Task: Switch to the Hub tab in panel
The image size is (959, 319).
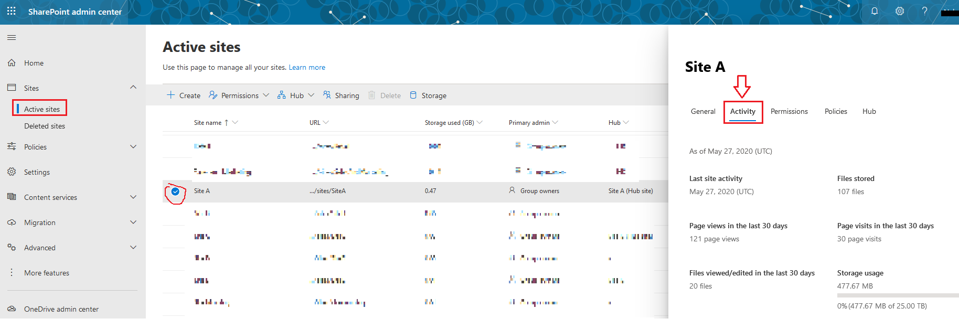Action: click(869, 111)
